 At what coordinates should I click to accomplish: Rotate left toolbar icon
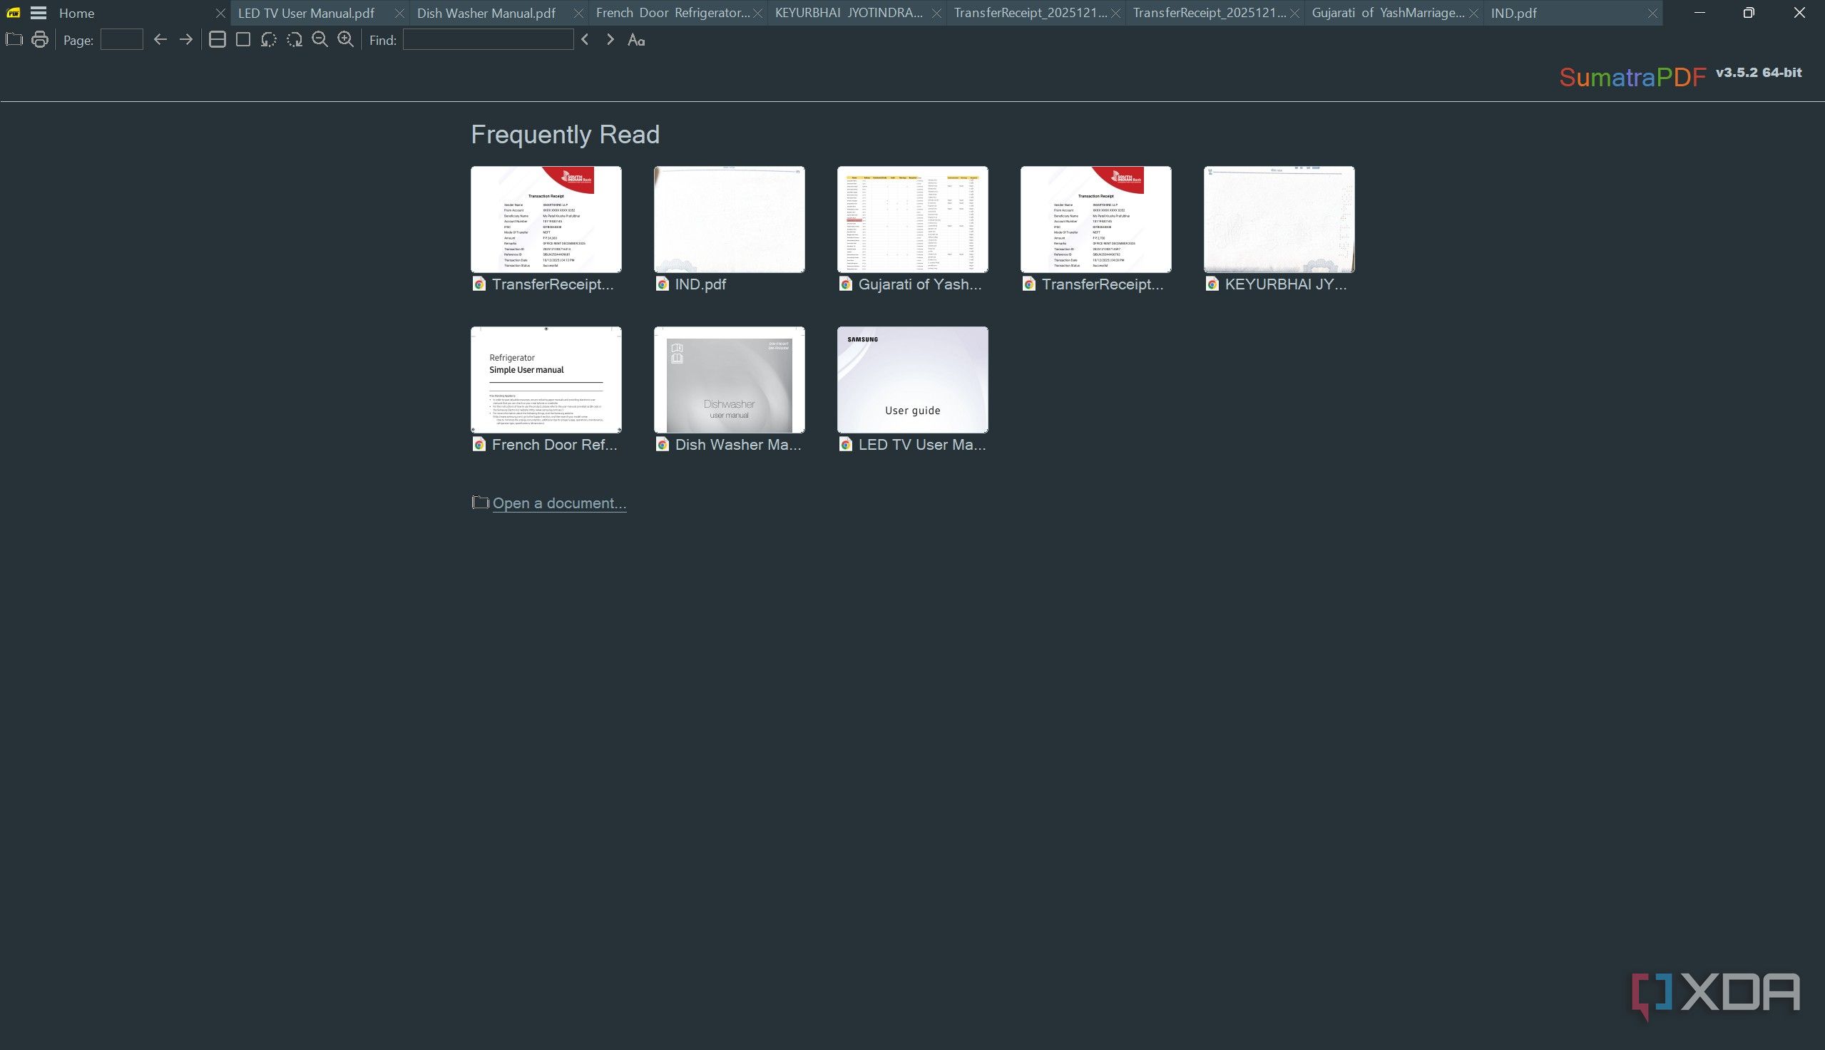click(x=268, y=40)
